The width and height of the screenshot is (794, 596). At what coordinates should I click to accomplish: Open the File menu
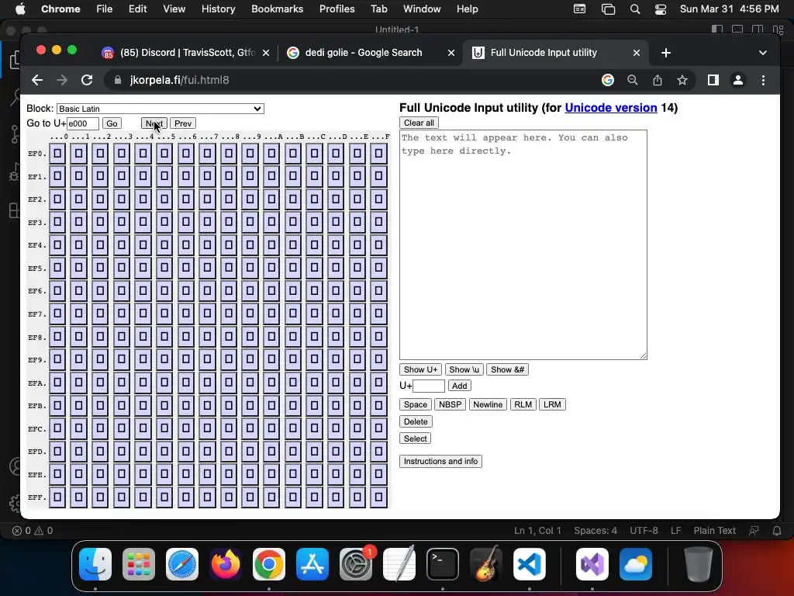pyautogui.click(x=105, y=9)
